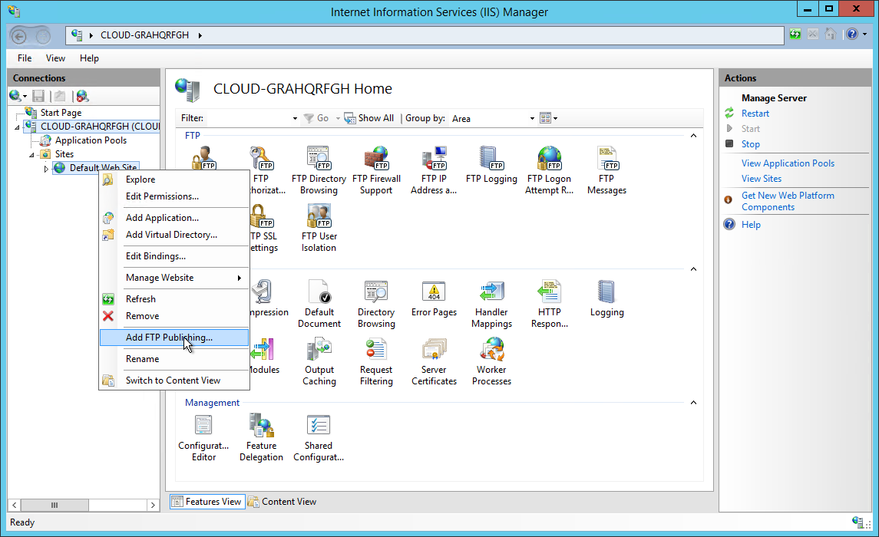Open FTP Firewall Support feature
Screen dimensions: 879x537
[376, 170]
